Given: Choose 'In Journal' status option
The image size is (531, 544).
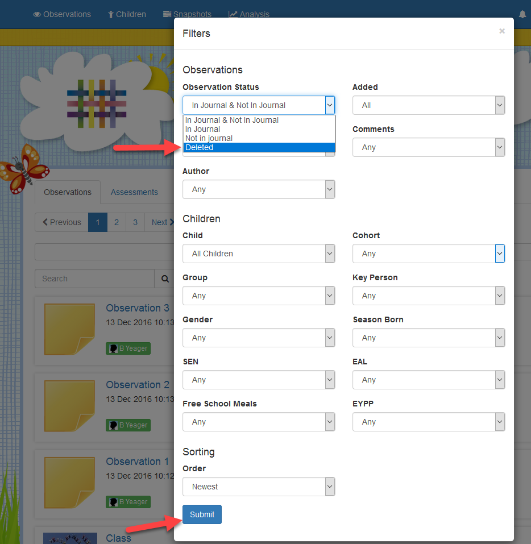Looking at the screenshot, I should tap(259, 129).
